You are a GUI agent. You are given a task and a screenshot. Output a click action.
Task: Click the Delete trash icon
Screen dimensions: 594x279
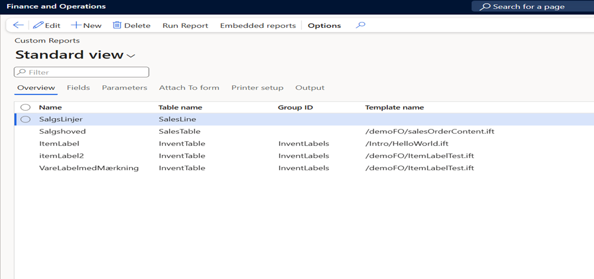117,25
